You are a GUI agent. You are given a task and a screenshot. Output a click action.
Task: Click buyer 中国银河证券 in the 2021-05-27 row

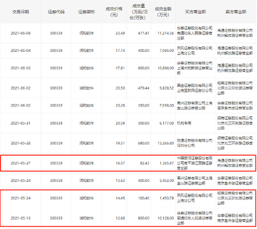[x=194, y=163]
